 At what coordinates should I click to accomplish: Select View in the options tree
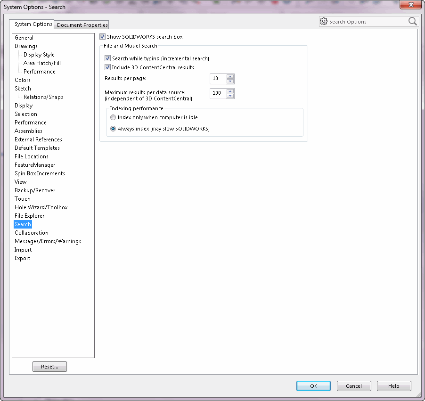20,182
